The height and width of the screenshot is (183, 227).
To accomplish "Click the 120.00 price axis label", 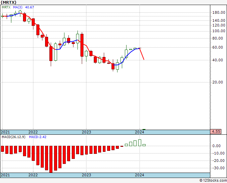I will (x=219, y=25).
